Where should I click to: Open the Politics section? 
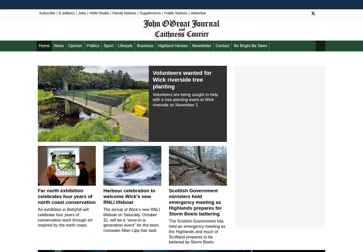click(x=93, y=46)
